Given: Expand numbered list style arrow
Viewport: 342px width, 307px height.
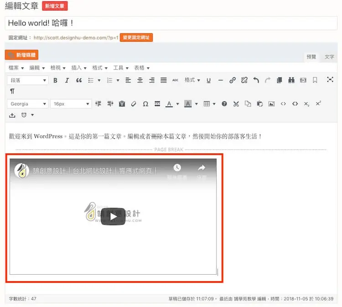Looking at the screenshot, I should 118,81.
